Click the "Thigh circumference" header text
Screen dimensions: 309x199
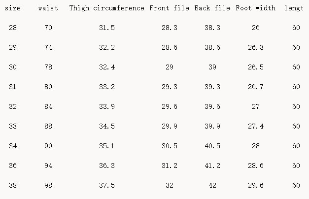[107, 8]
